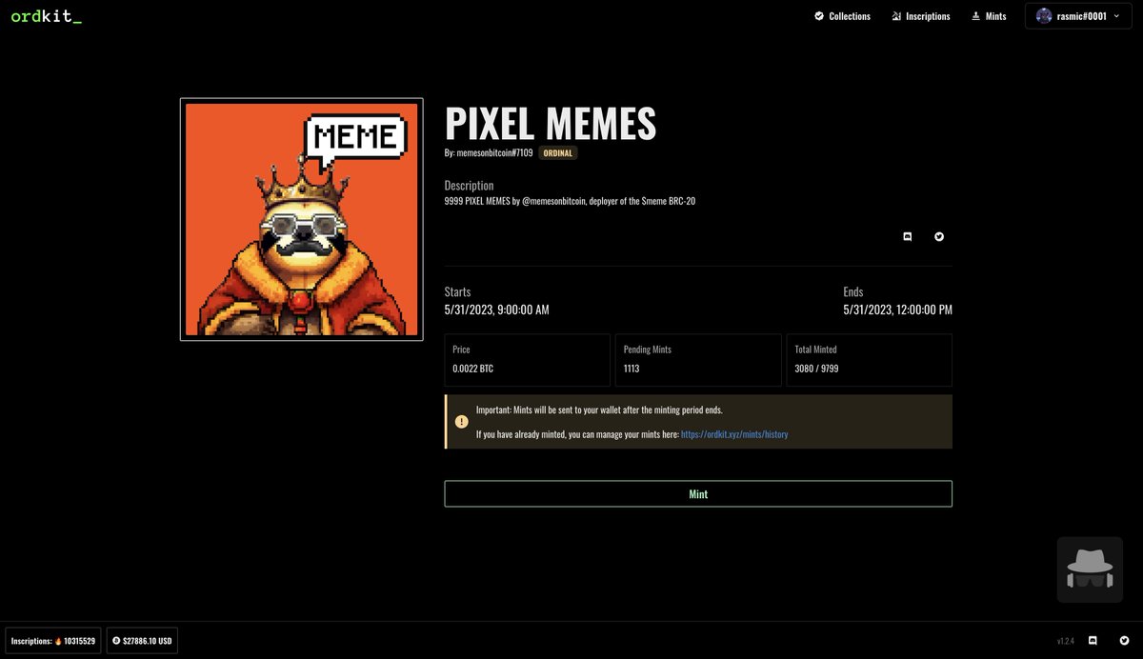Open the footer Discord icon
The height and width of the screenshot is (659, 1143).
1093,641
